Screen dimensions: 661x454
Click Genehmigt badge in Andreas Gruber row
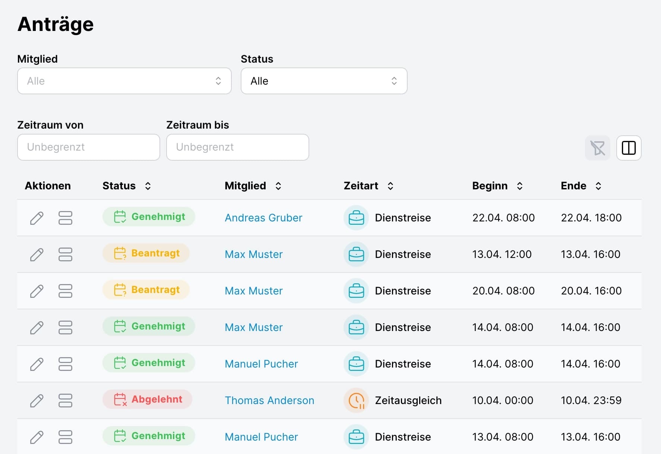149,217
